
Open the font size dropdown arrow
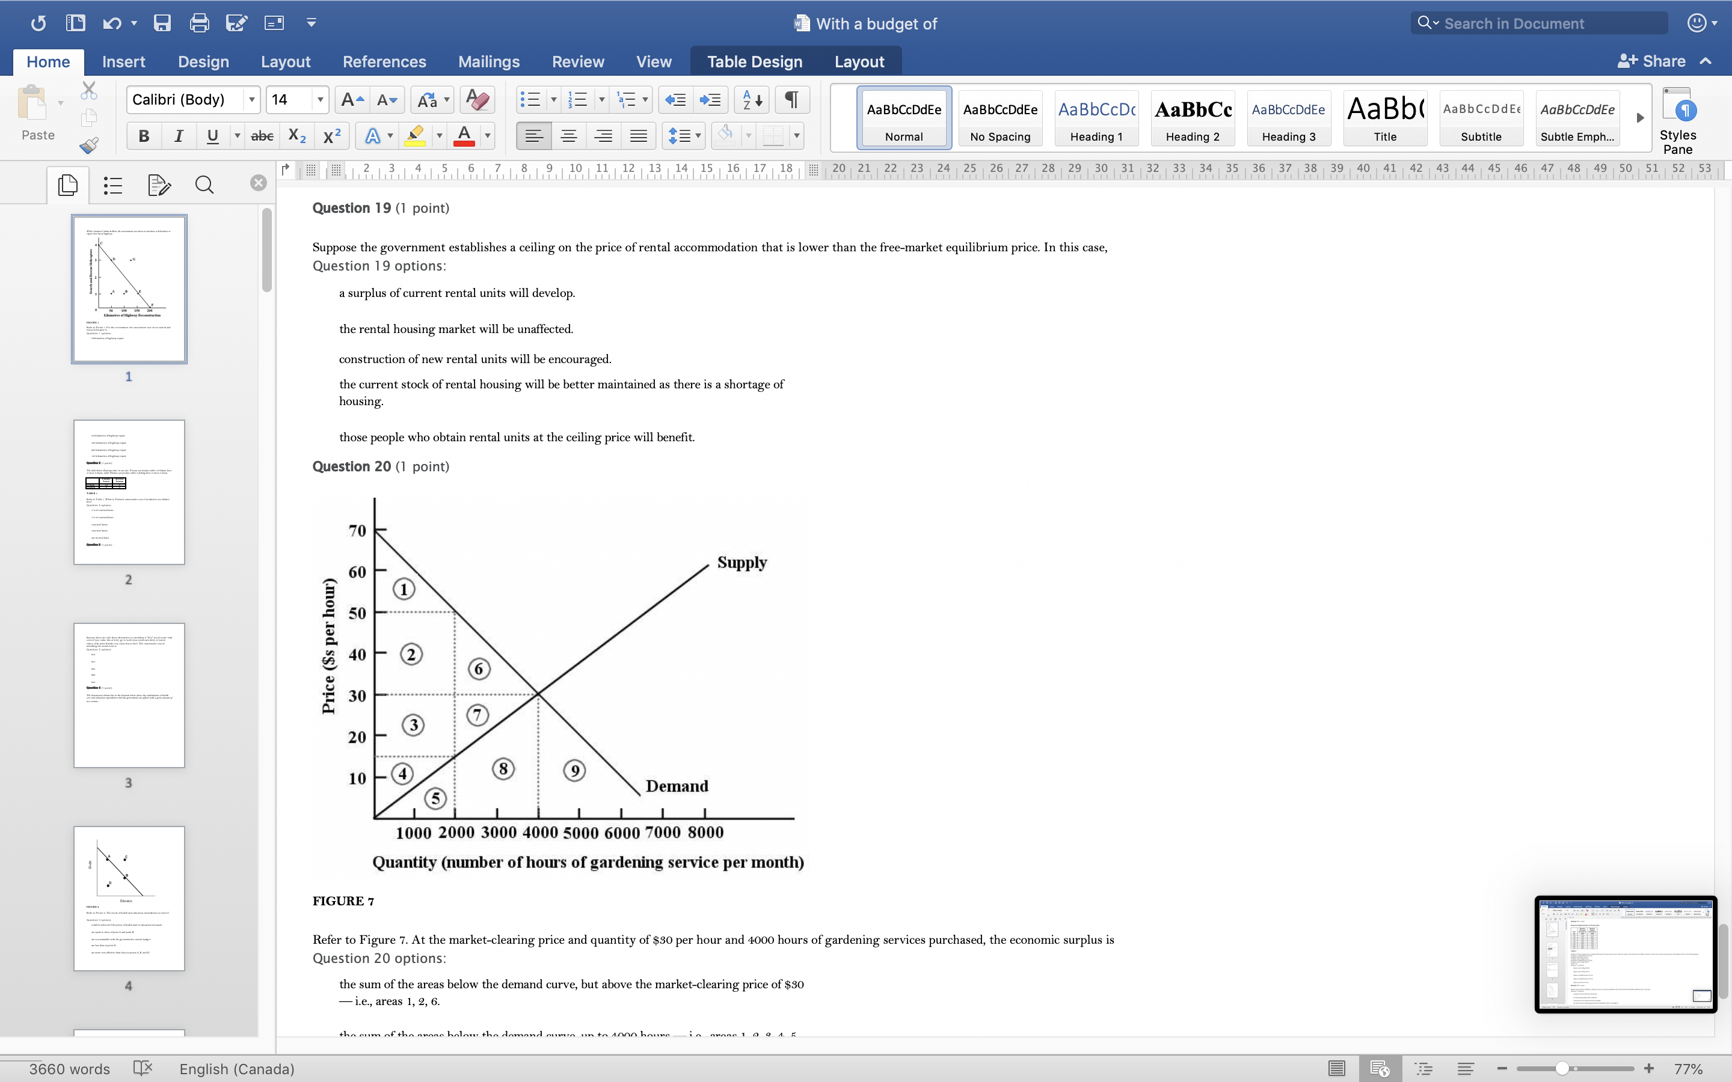pyautogui.click(x=320, y=99)
